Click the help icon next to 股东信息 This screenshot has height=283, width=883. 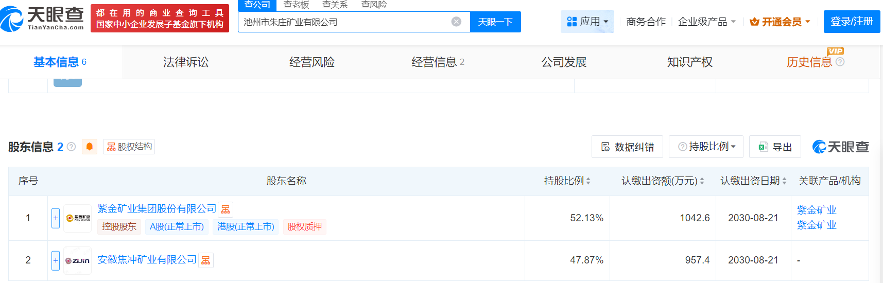(x=72, y=147)
